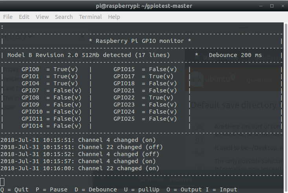
Task: Click the 'GPIO24 = False(v)' row
Action: point(145,112)
